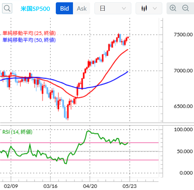Viewport: 194px width, 190px height.
Task: Click the 米国SP500 symbol name
Action: 35,9
